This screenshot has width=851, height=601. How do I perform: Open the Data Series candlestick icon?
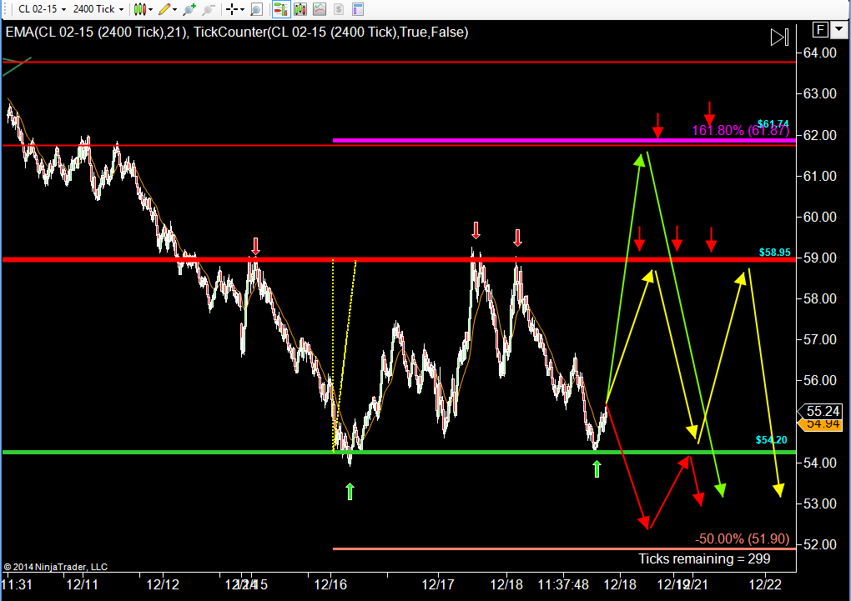(x=300, y=9)
